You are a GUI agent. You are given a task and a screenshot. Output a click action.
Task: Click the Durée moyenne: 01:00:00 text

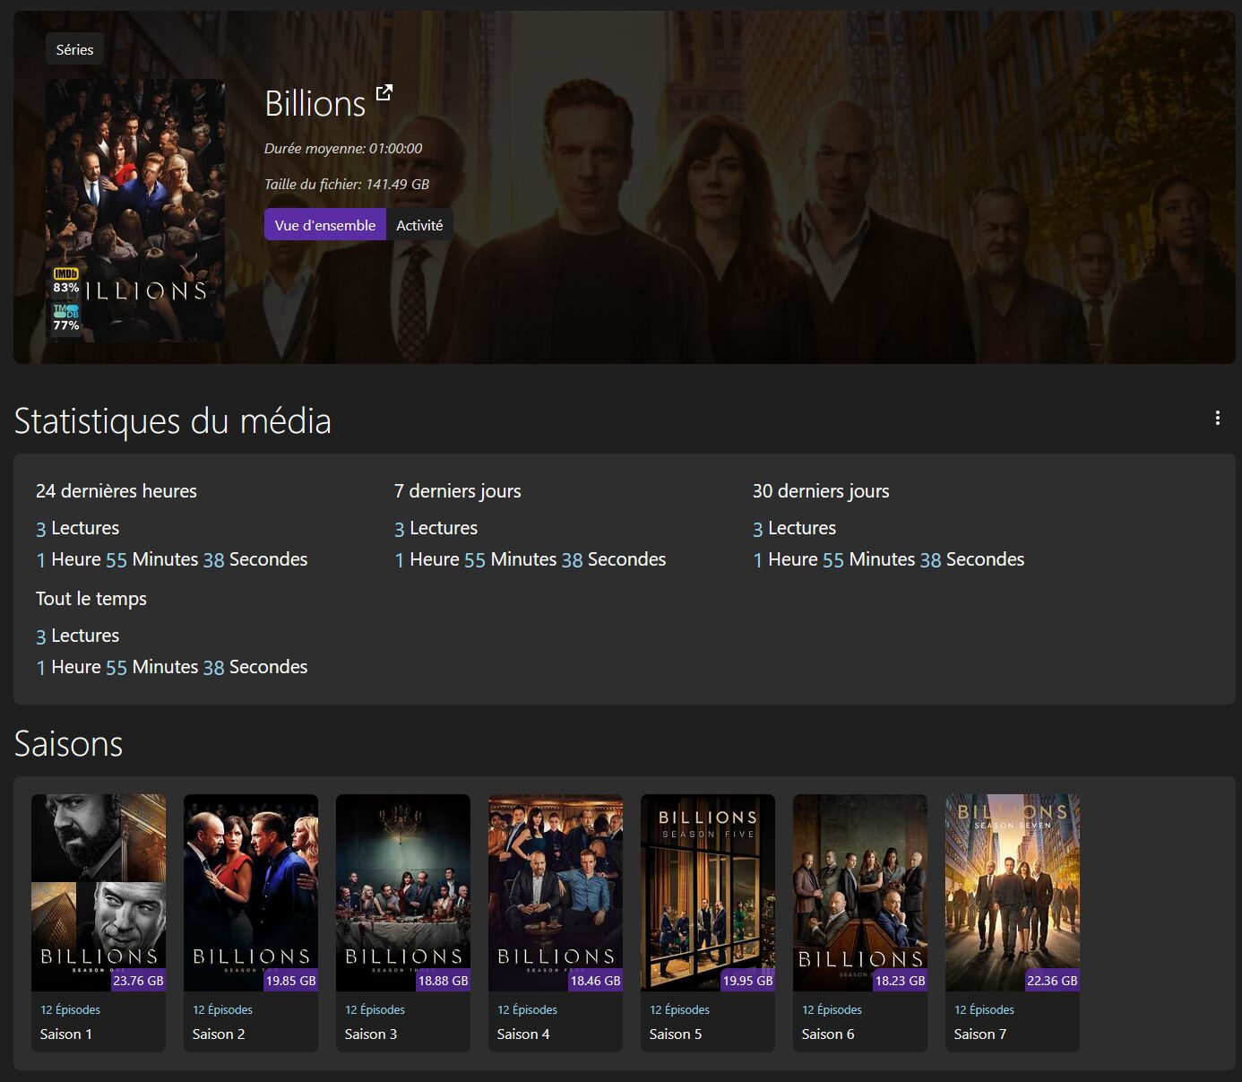[343, 149]
